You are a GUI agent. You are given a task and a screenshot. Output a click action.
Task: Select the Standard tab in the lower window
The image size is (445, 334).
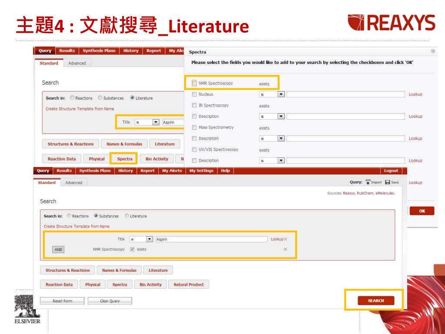(46, 183)
